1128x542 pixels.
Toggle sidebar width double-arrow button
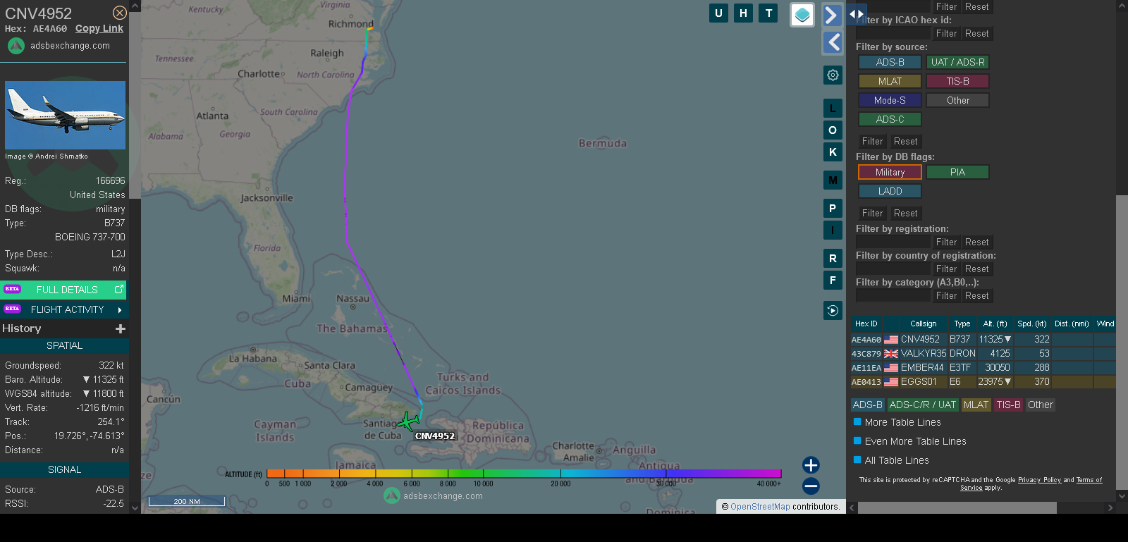(856, 13)
